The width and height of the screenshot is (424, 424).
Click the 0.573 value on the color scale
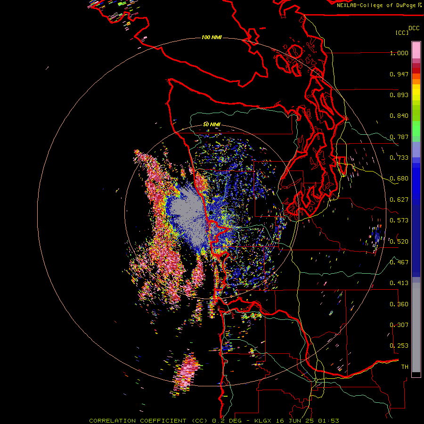(399, 220)
